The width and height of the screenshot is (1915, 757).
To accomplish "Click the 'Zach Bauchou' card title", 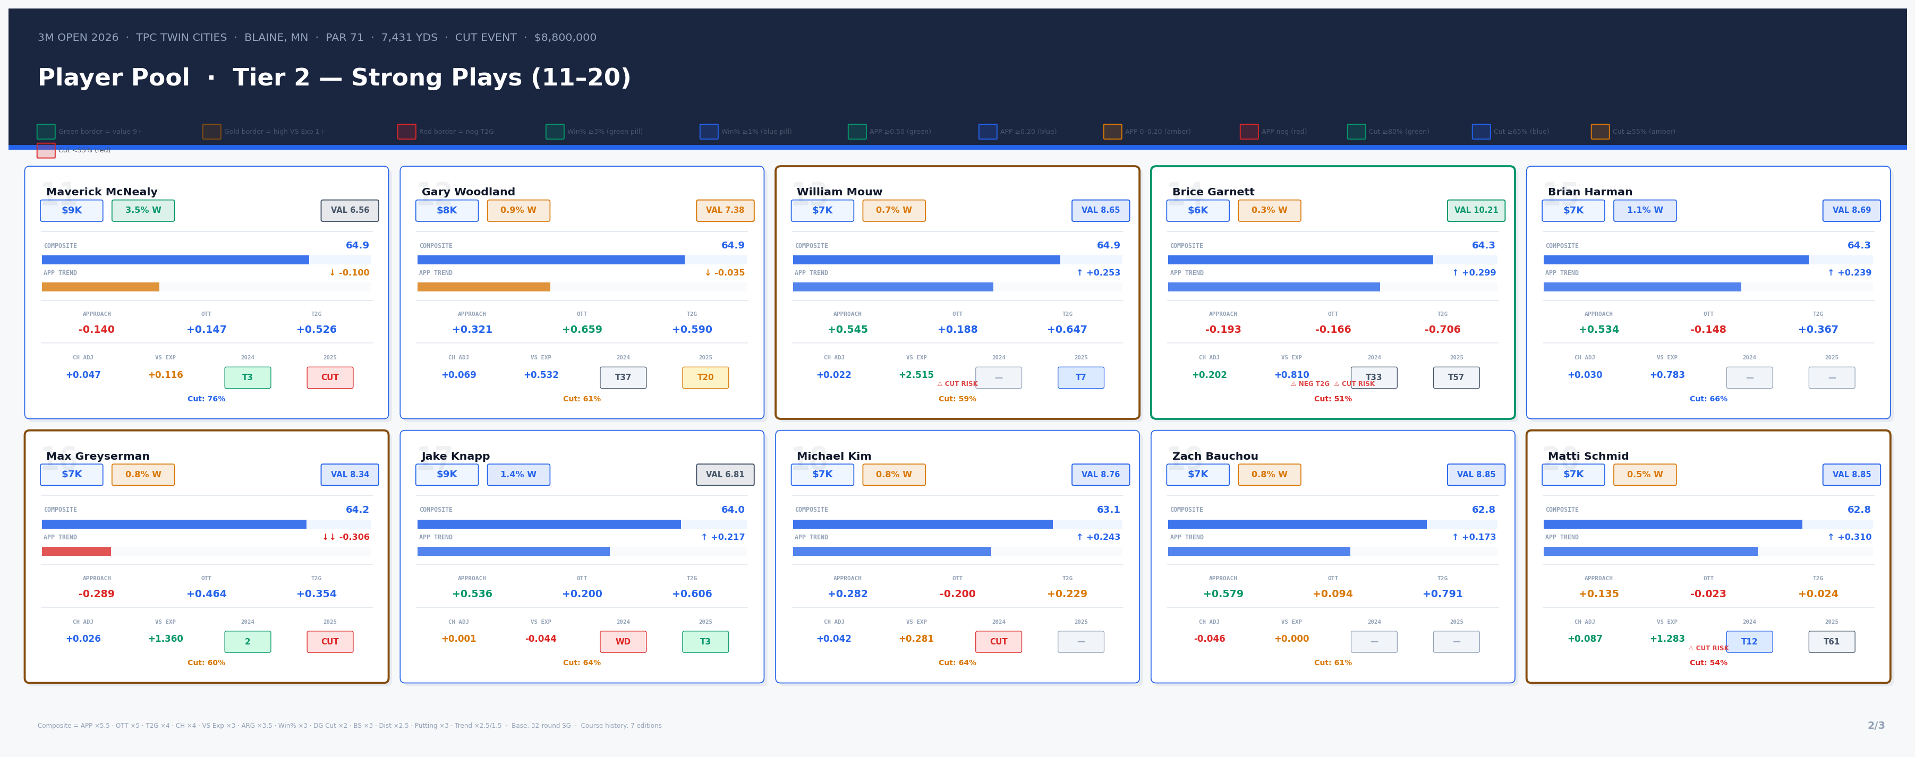I will (1215, 456).
